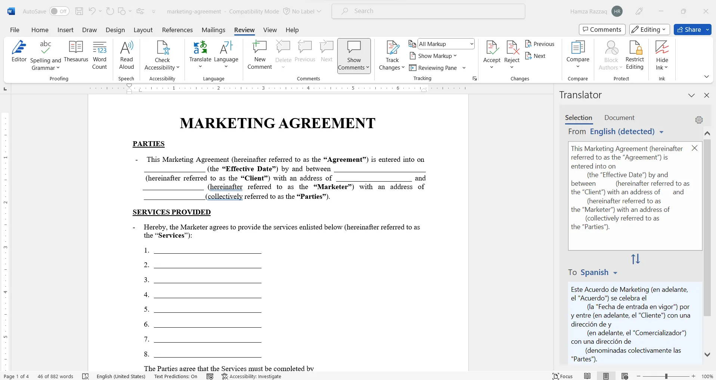716x380 pixels.
Task: Expand From English language dropdown
Action: pyautogui.click(x=661, y=132)
